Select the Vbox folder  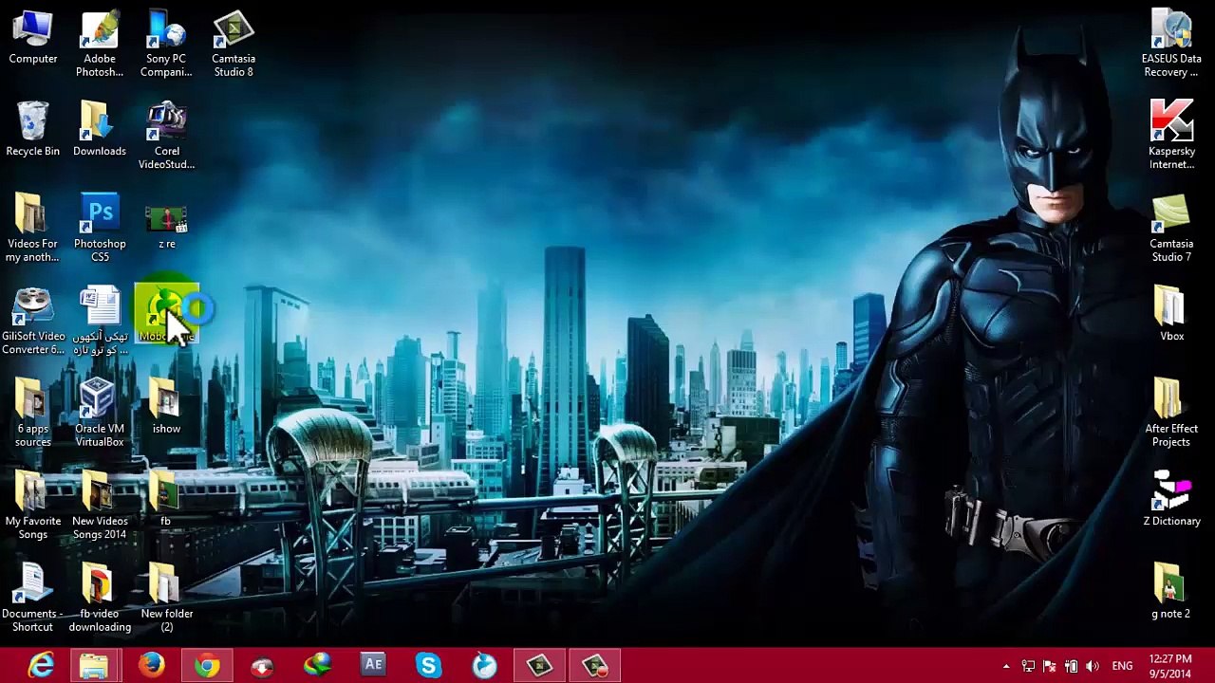(x=1171, y=315)
